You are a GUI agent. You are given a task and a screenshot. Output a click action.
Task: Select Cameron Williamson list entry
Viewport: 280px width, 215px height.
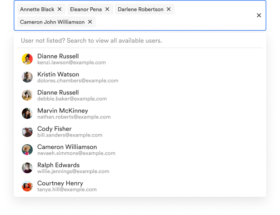(140, 150)
